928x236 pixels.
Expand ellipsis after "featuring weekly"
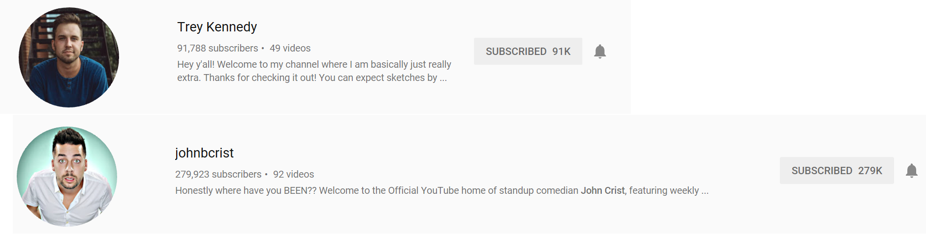click(x=705, y=191)
